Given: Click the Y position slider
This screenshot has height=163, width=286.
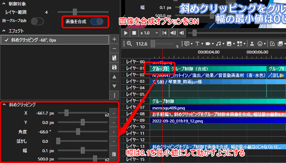Looking at the screenshot, I should click(83, 122).
